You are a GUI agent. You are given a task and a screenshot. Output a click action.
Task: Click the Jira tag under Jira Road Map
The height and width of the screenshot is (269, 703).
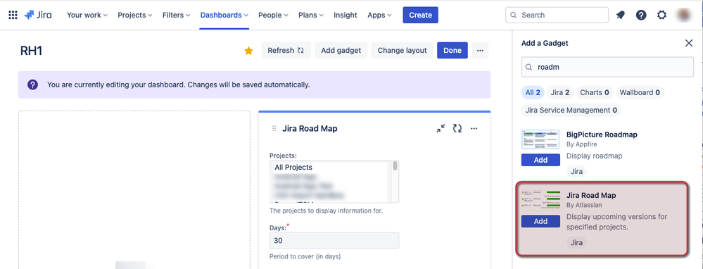pos(576,242)
